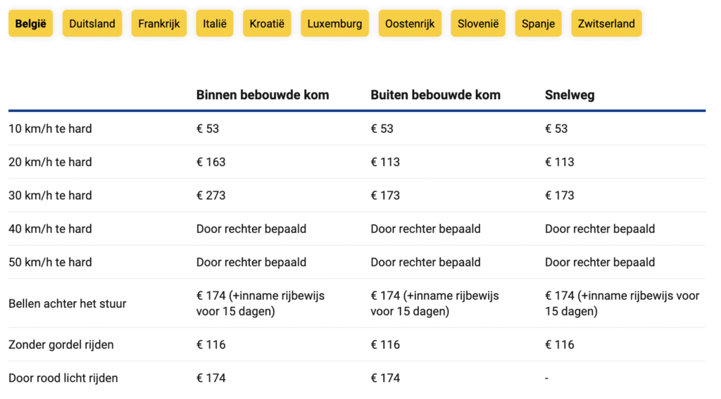Select the België country tab
The width and height of the screenshot is (721, 399).
(x=30, y=23)
